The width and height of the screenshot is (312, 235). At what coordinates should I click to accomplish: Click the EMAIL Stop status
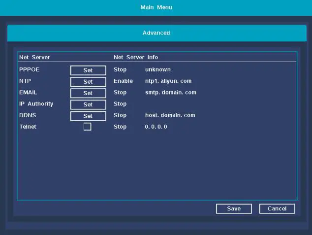click(x=120, y=93)
